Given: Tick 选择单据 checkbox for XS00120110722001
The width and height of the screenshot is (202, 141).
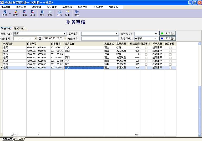Looking at the screenshot, I should [x=170, y=48].
